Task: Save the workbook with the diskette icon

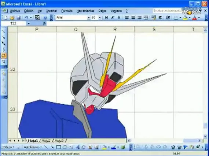Action: pos(19,18)
